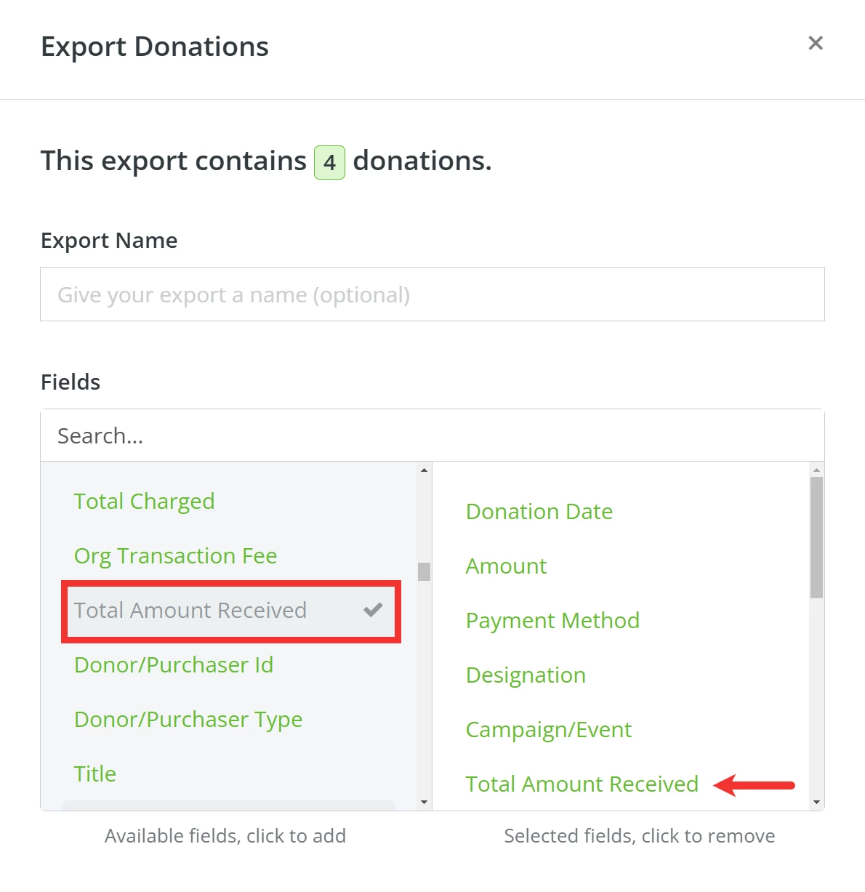Screen dimensions: 865x892
Task: Click the scrollbar of the available fields list
Action: click(x=423, y=571)
